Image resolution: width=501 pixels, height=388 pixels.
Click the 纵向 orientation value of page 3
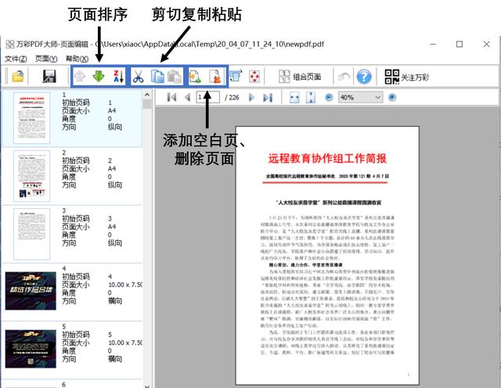(x=115, y=243)
